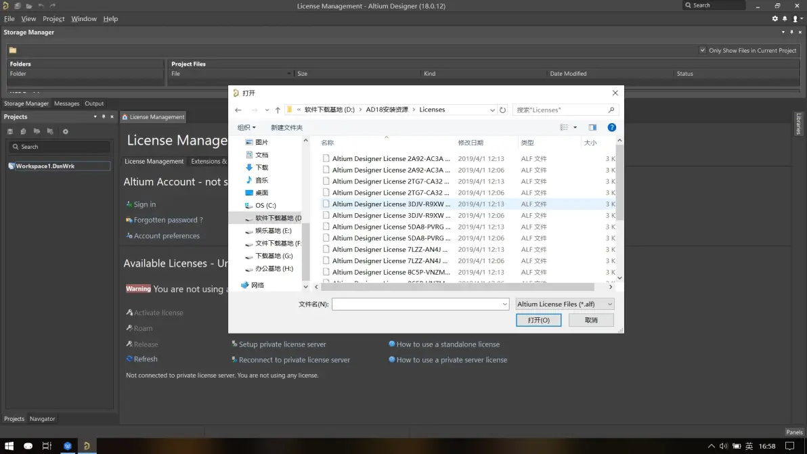Open the 组织 dropdown menu
Image resolution: width=807 pixels, height=454 pixels.
(246, 127)
